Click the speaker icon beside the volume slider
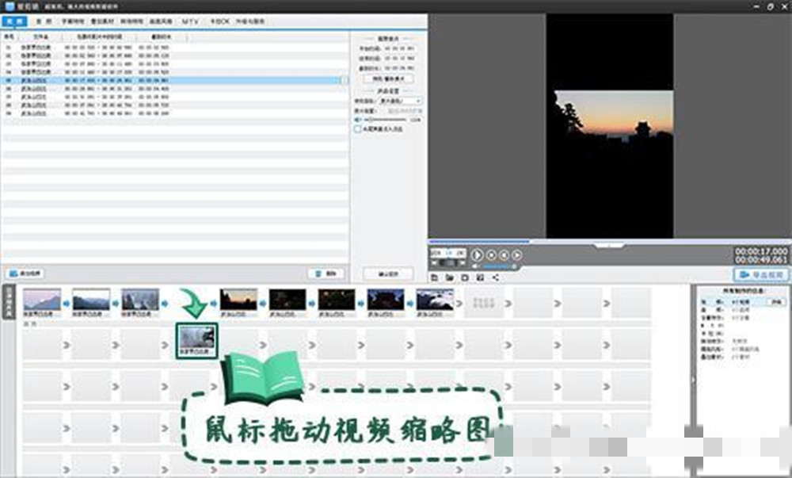The height and width of the screenshot is (478, 792). pyautogui.click(x=357, y=119)
